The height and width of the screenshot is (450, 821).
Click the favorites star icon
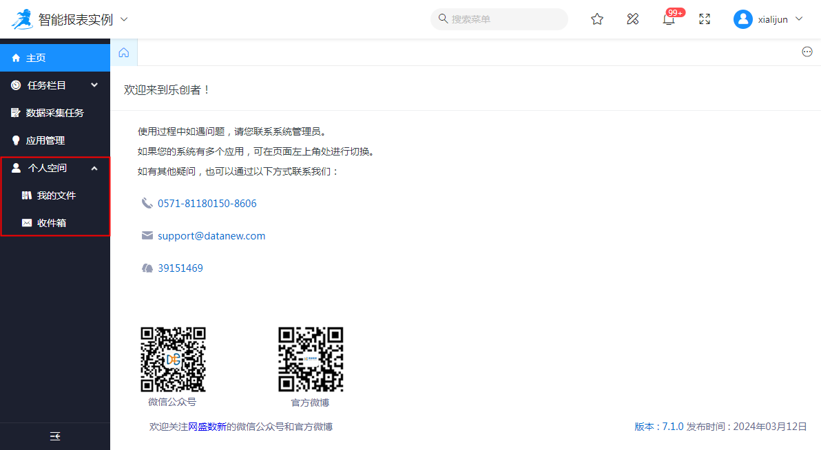(597, 19)
